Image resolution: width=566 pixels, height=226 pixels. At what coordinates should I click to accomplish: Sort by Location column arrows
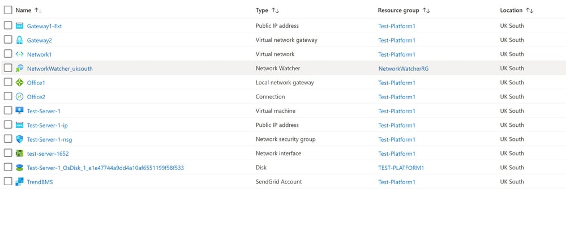pos(530,10)
